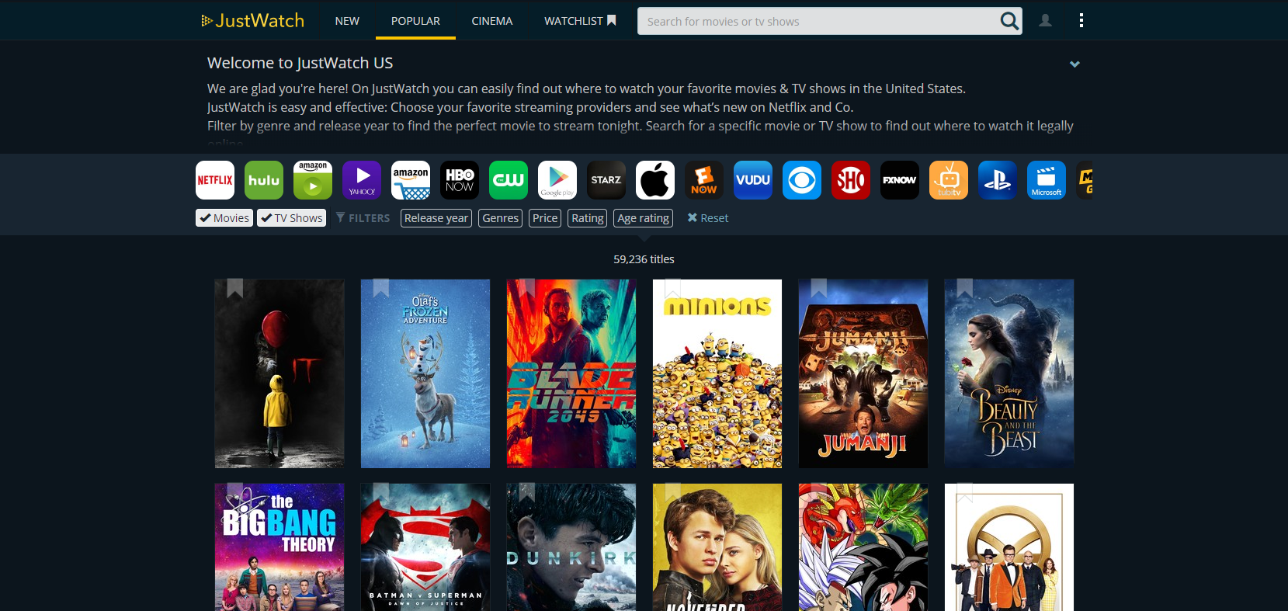Viewport: 1288px width, 611px height.
Task: Open the November Criminals poster
Action: point(717,547)
